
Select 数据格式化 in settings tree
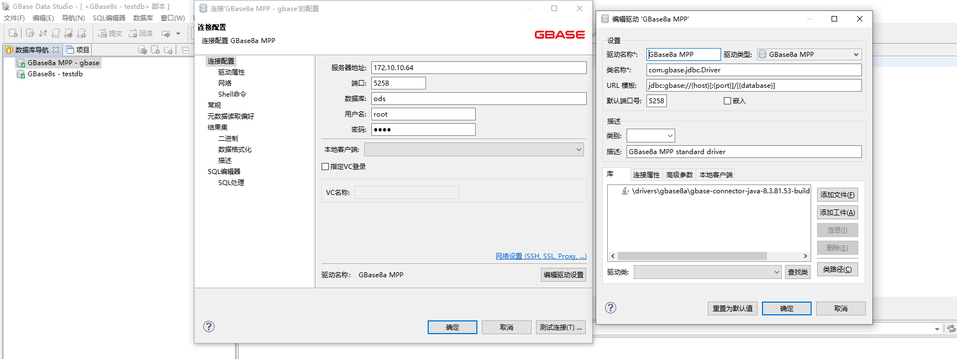tap(235, 150)
